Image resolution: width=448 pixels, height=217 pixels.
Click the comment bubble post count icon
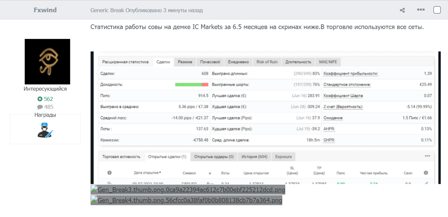coord(40,107)
